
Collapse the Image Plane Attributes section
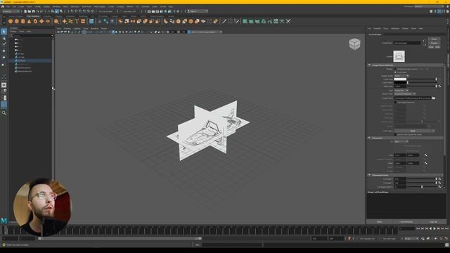pos(370,65)
